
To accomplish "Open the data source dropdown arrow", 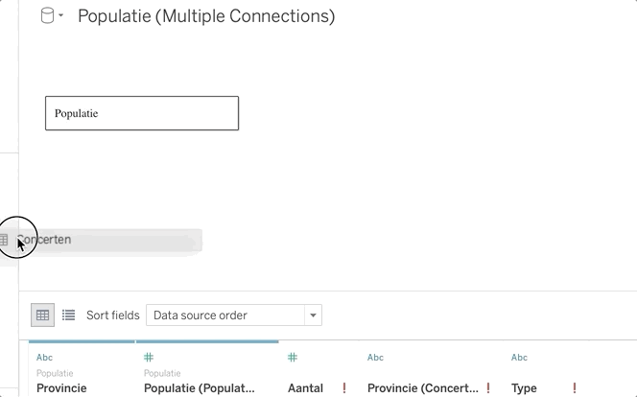I will click(x=61, y=17).
